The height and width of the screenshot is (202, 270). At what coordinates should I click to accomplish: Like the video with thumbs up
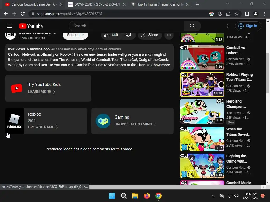pyautogui.click(x=111, y=35)
